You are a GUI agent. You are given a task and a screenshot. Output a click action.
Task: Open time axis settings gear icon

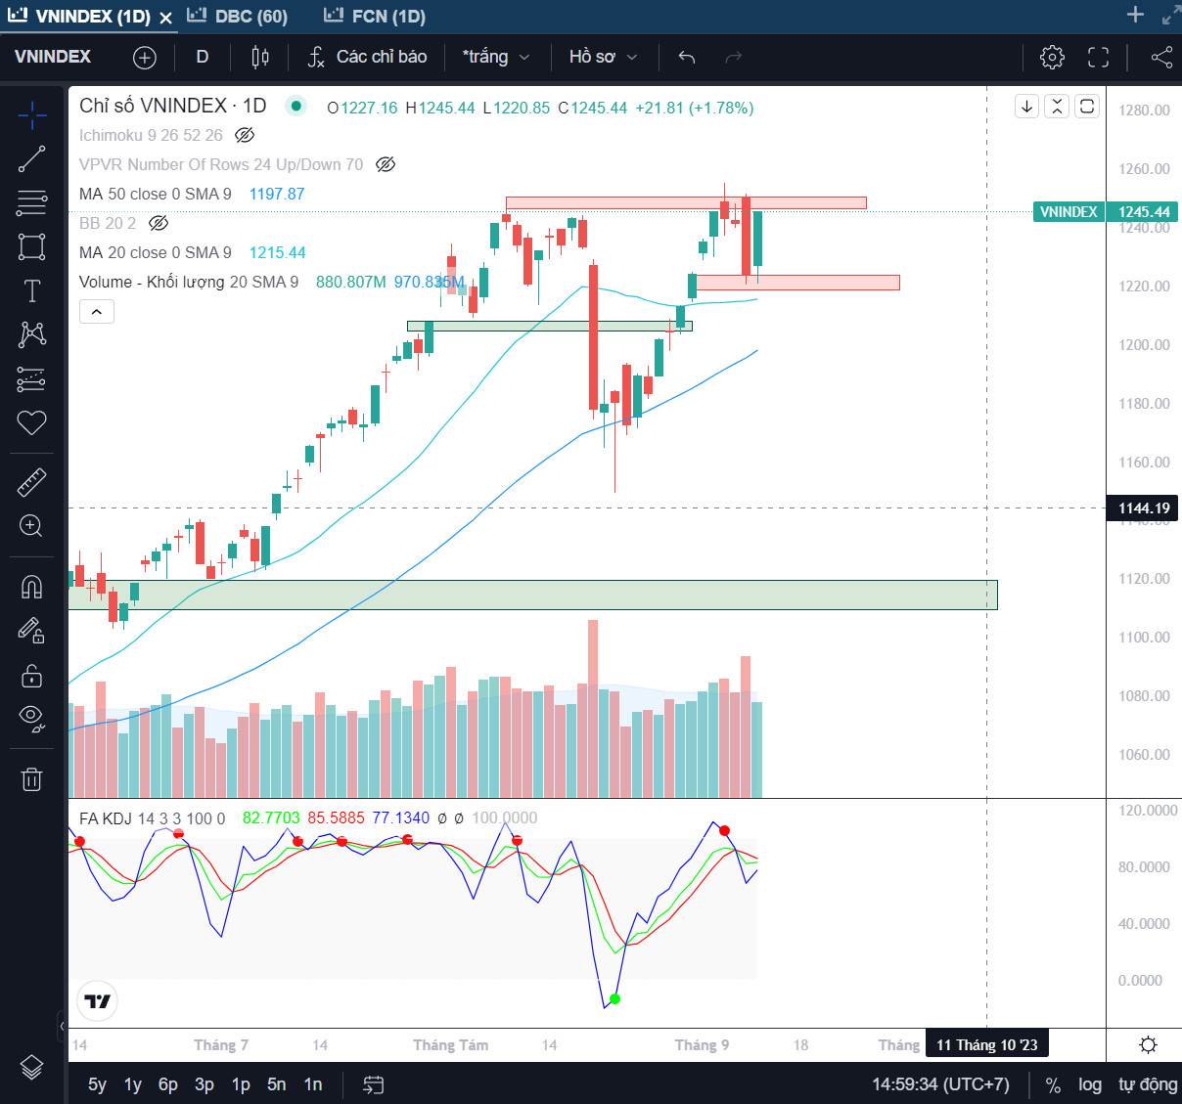point(1149,1044)
